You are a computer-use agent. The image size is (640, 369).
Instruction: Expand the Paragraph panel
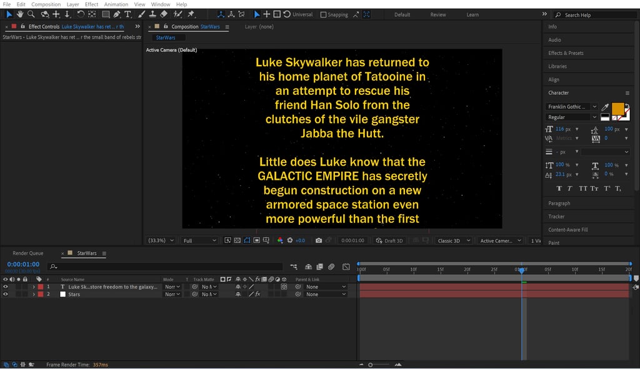(559, 203)
